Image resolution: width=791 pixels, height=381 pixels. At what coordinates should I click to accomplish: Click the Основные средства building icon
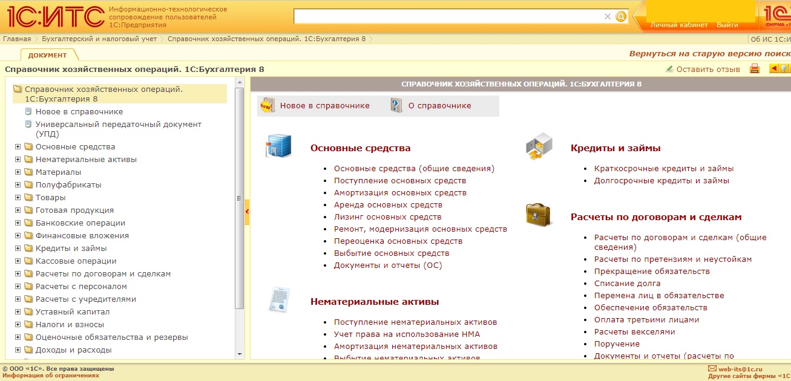pos(278,146)
